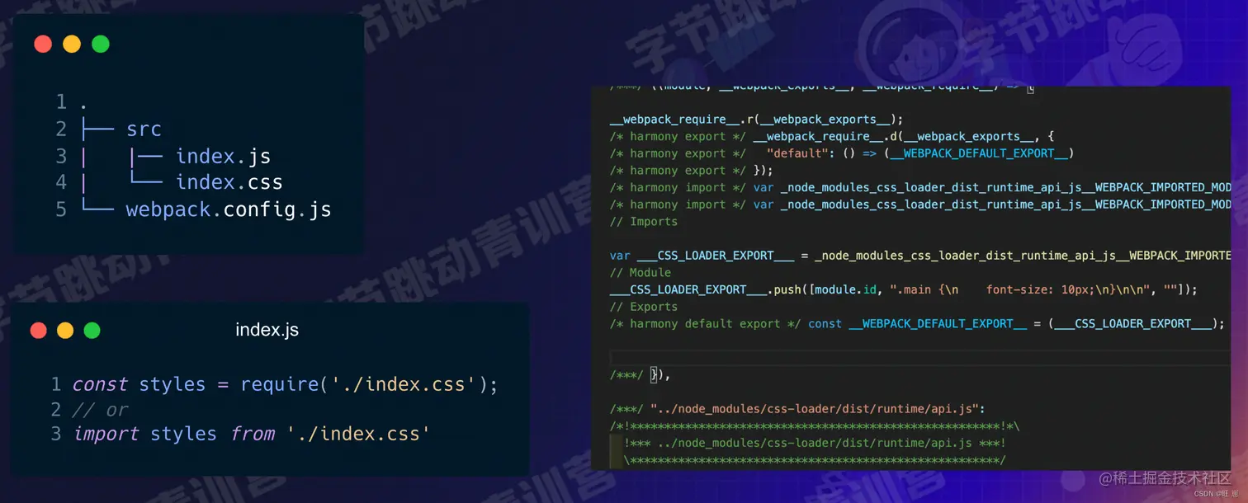Click the yellow dot in the file tree window

[x=72, y=44]
